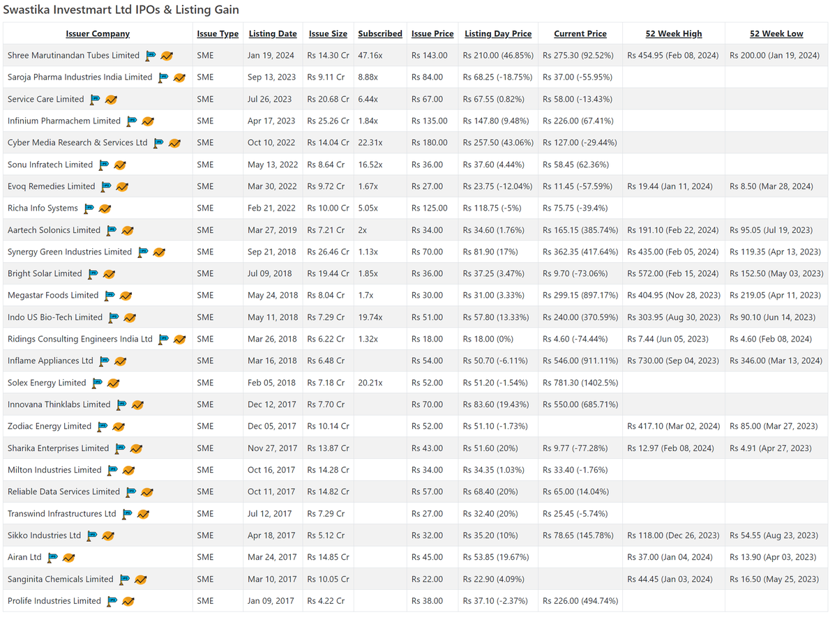Click the blue flag icon beside Sonu Infratech Limited
This screenshot has height=617, width=837.
(x=105, y=165)
